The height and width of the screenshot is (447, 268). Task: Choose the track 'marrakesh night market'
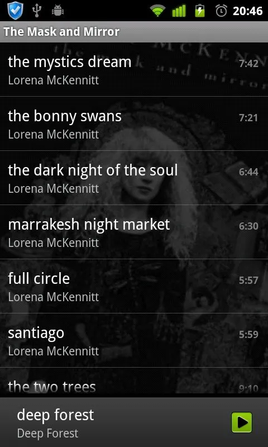coord(134,232)
